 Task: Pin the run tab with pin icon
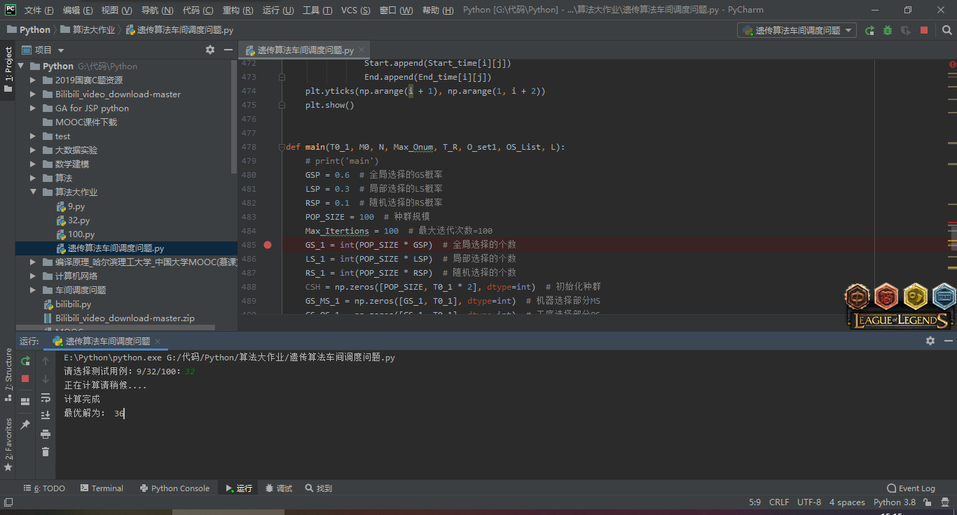tap(25, 425)
